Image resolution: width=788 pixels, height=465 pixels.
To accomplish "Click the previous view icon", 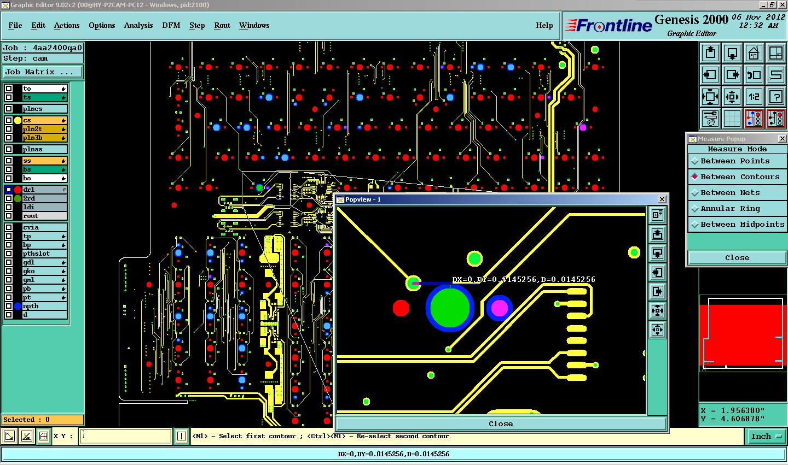I will [x=754, y=75].
